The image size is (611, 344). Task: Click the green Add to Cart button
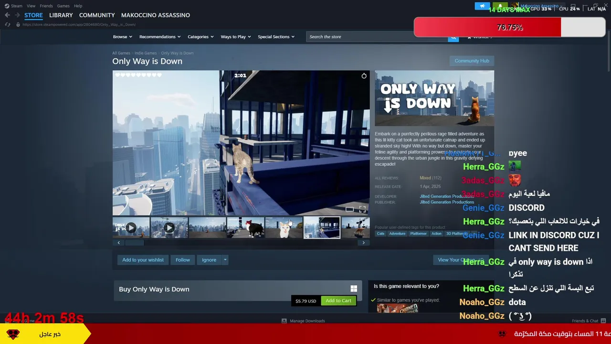point(338,301)
